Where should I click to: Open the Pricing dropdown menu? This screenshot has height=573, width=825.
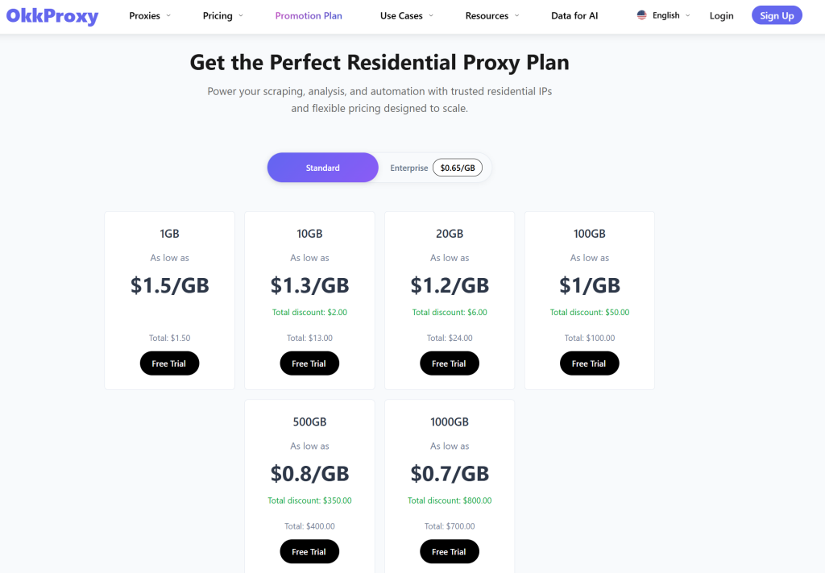coord(222,15)
